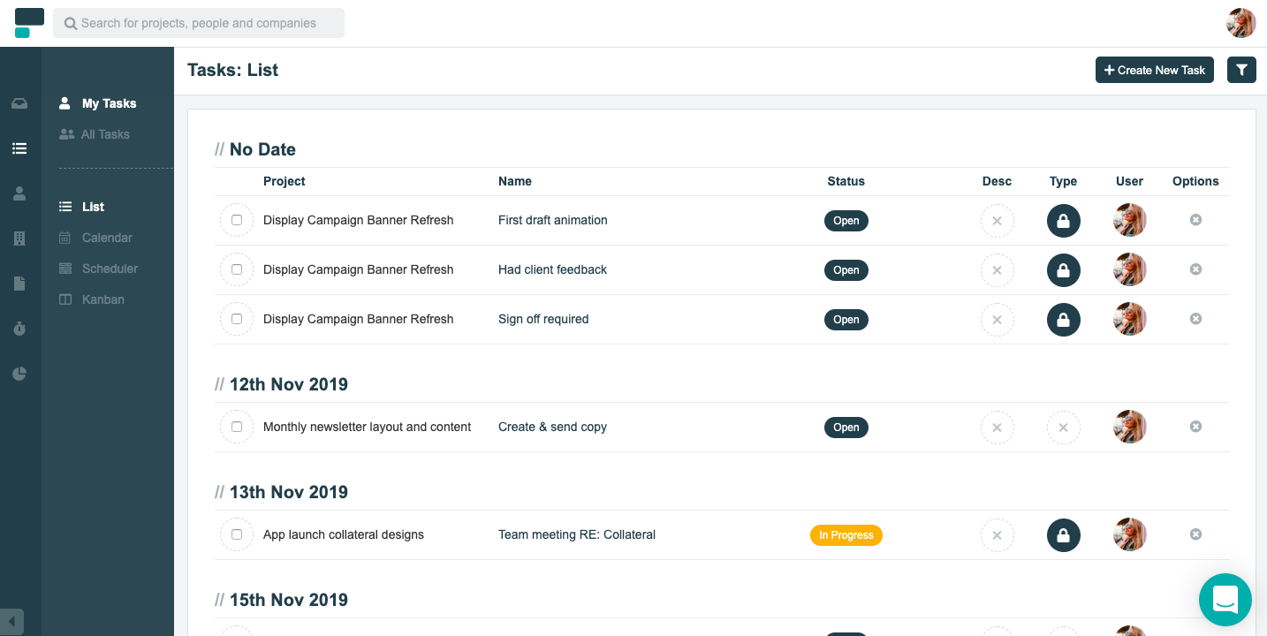Open the user profile avatar at top right

pyautogui.click(x=1241, y=23)
